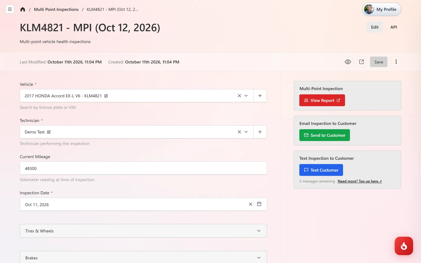Click 'Last Modified: October 11th 2026' text

pos(61,62)
